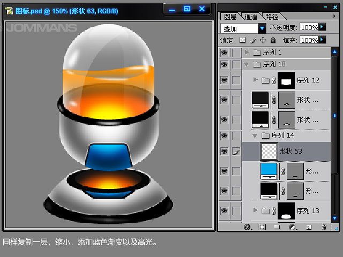Open the 不透明度 opacity slider arrow
This screenshot has height=257, width=343.
(323, 27)
